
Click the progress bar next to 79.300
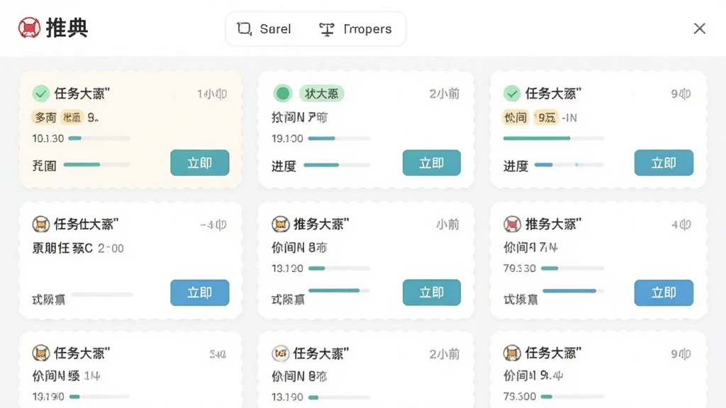(x=572, y=397)
